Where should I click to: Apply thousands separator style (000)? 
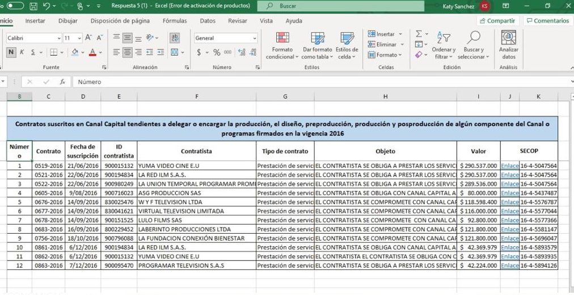[x=227, y=52]
